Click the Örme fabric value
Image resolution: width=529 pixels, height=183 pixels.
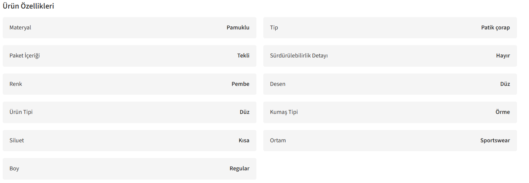(503, 112)
